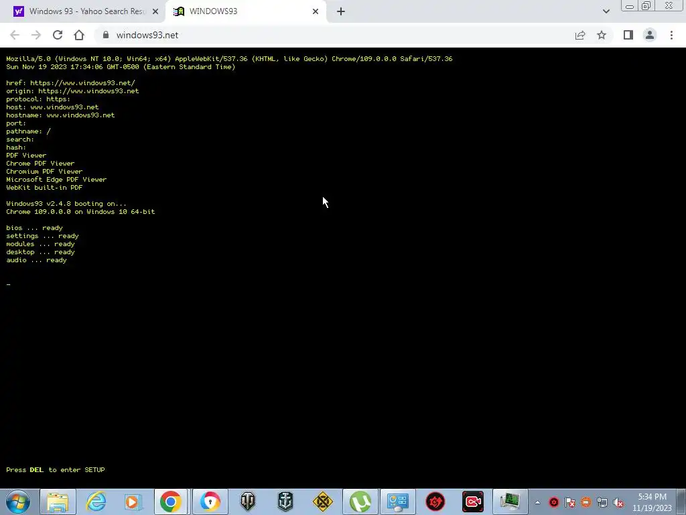Open Action Center flag in tray
This screenshot has width=686, height=515.
tap(570, 502)
